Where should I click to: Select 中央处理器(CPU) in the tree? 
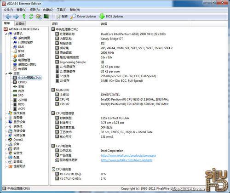(x=27, y=78)
